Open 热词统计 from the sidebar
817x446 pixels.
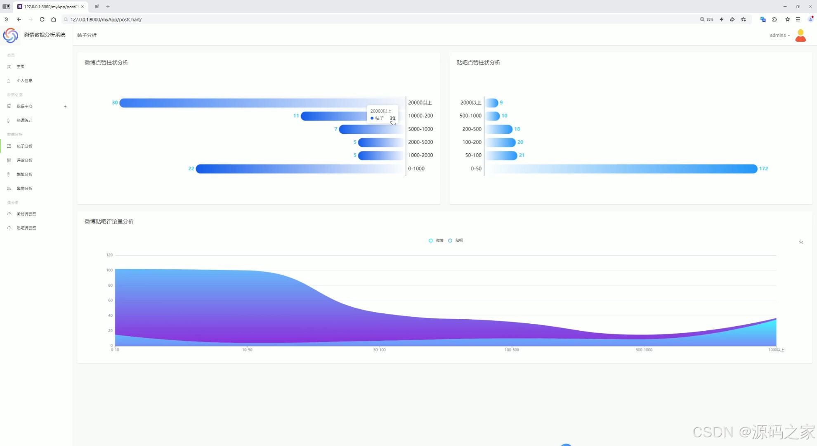(x=24, y=121)
